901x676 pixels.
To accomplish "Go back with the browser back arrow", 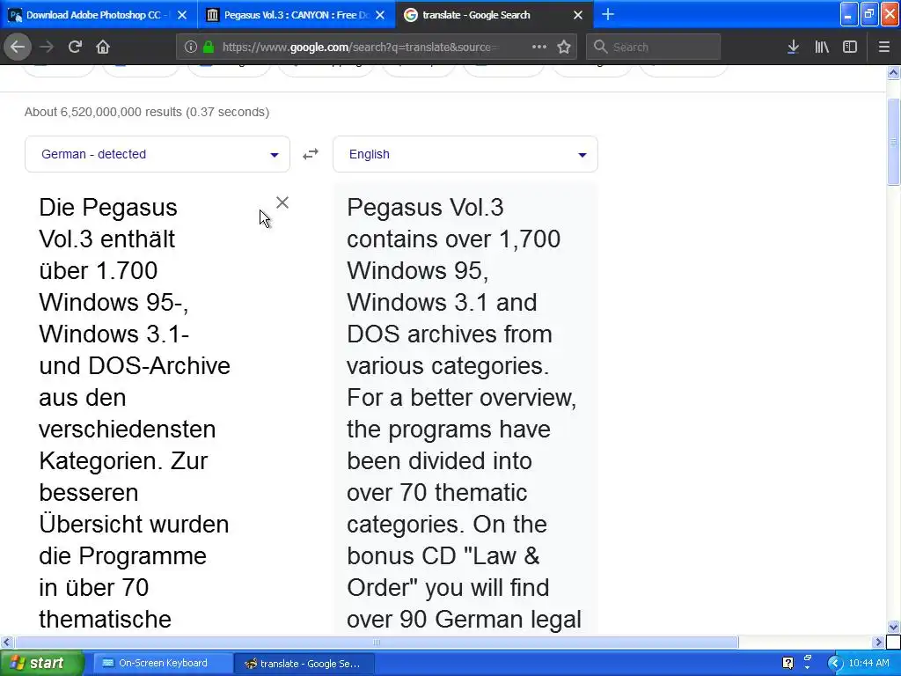I will [x=18, y=47].
